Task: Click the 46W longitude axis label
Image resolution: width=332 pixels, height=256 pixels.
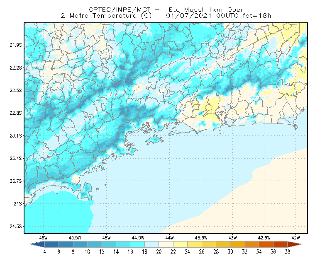Action: [x=44, y=238]
